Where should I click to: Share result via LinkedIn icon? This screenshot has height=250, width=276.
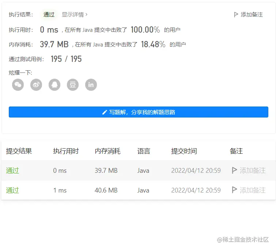click(91, 85)
